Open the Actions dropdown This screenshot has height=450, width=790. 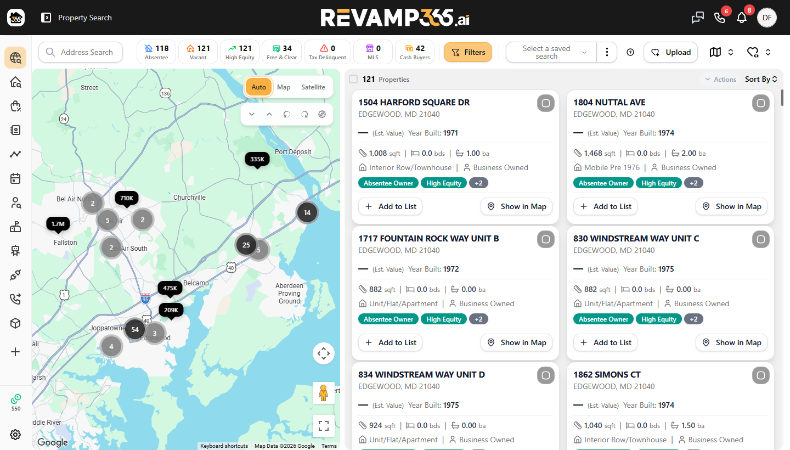click(720, 79)
